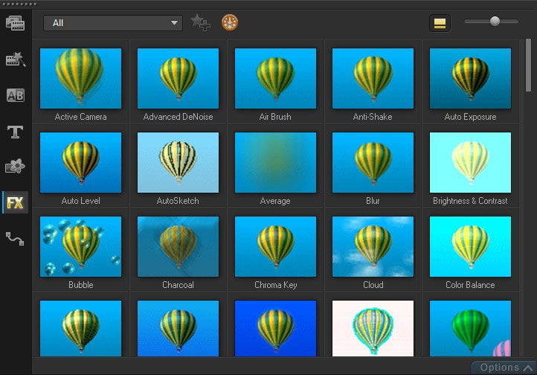Screen dimensions: 537x375
Task: Select the Anti-Shake filter thumbnail
Action: point(373,78)
